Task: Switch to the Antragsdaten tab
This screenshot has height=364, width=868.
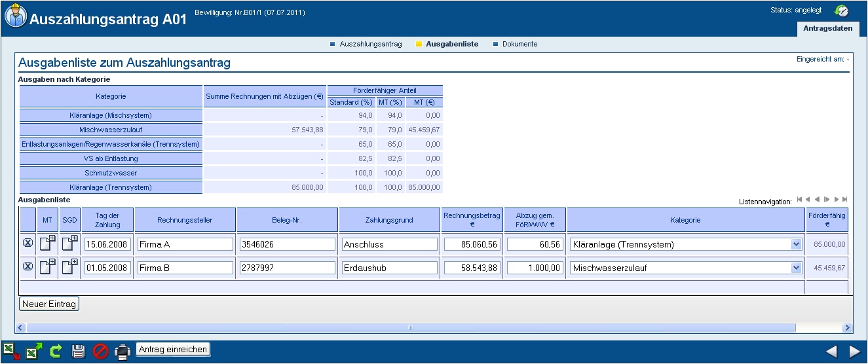Action: pyautogui.click(x=828, y=29)
